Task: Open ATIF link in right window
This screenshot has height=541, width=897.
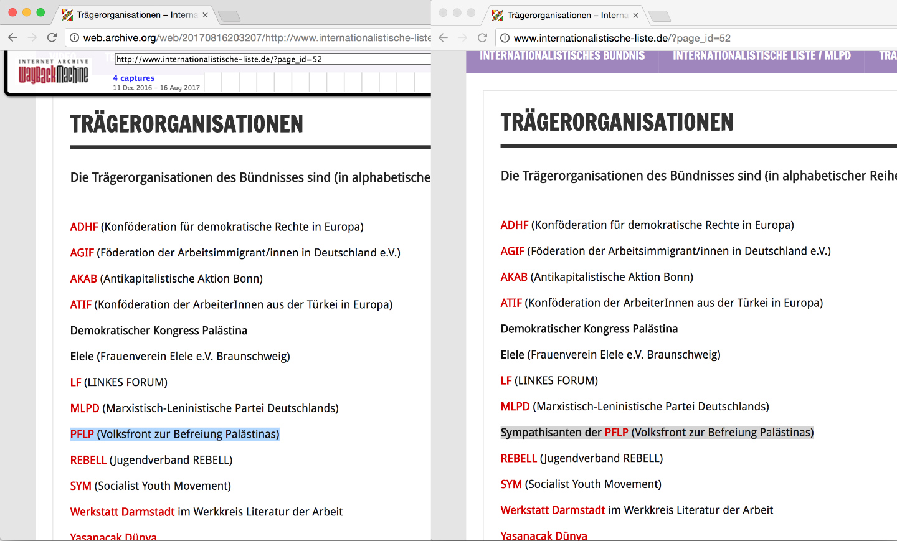Action: 511,303
